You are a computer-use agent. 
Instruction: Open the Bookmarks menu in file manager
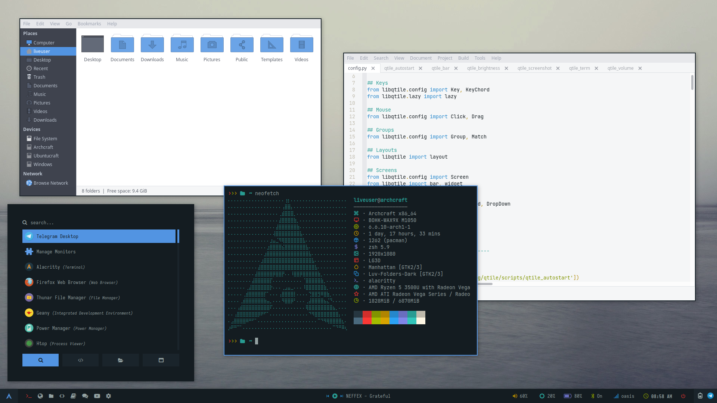pos(89,24)
